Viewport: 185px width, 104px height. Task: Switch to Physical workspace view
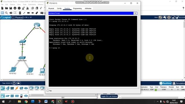click(x=17, y=17)
